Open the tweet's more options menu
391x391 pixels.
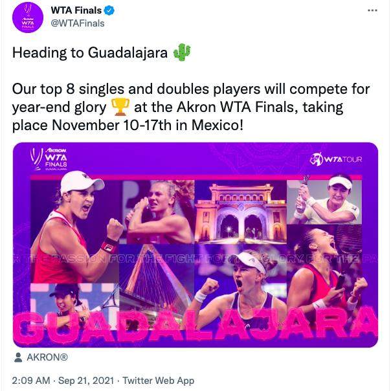[x=372, y=11]
